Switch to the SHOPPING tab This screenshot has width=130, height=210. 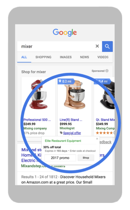[x=43, y=57]
